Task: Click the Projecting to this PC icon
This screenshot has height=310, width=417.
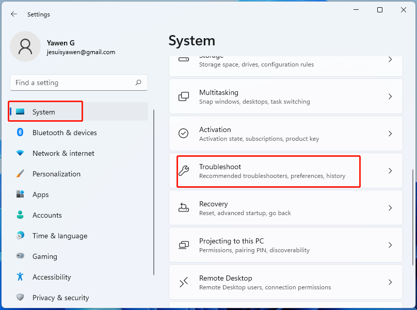Action: pos(184,245)
